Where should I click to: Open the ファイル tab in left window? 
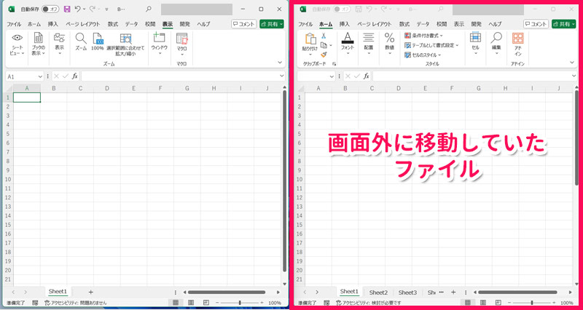coord(14,24)
